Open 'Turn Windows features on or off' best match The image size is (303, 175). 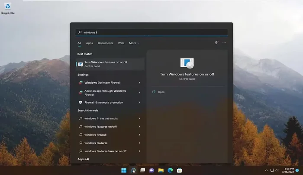tap(110, 64)
